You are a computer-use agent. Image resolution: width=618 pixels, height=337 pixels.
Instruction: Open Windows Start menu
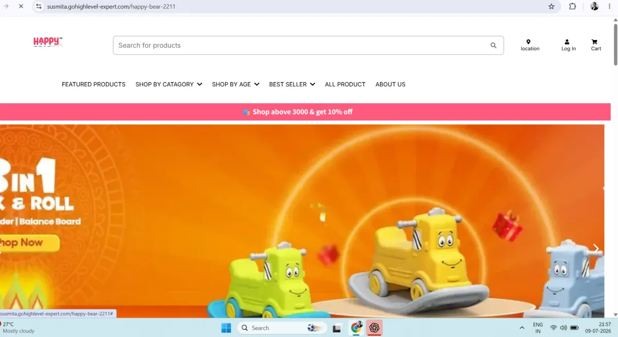coord(226,328)
